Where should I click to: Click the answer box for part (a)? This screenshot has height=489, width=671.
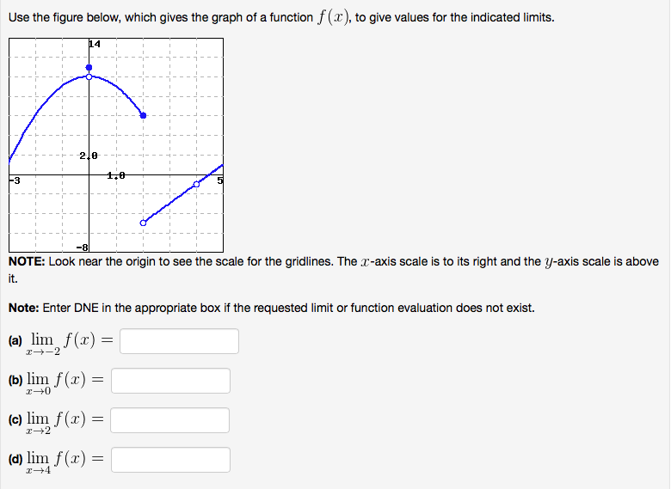[x=179, y=341]
